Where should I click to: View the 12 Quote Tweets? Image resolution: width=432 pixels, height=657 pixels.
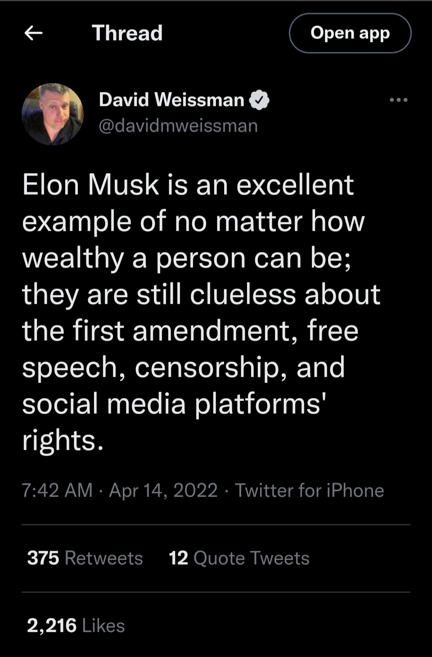pyautogui.click(x=239, y=558)
